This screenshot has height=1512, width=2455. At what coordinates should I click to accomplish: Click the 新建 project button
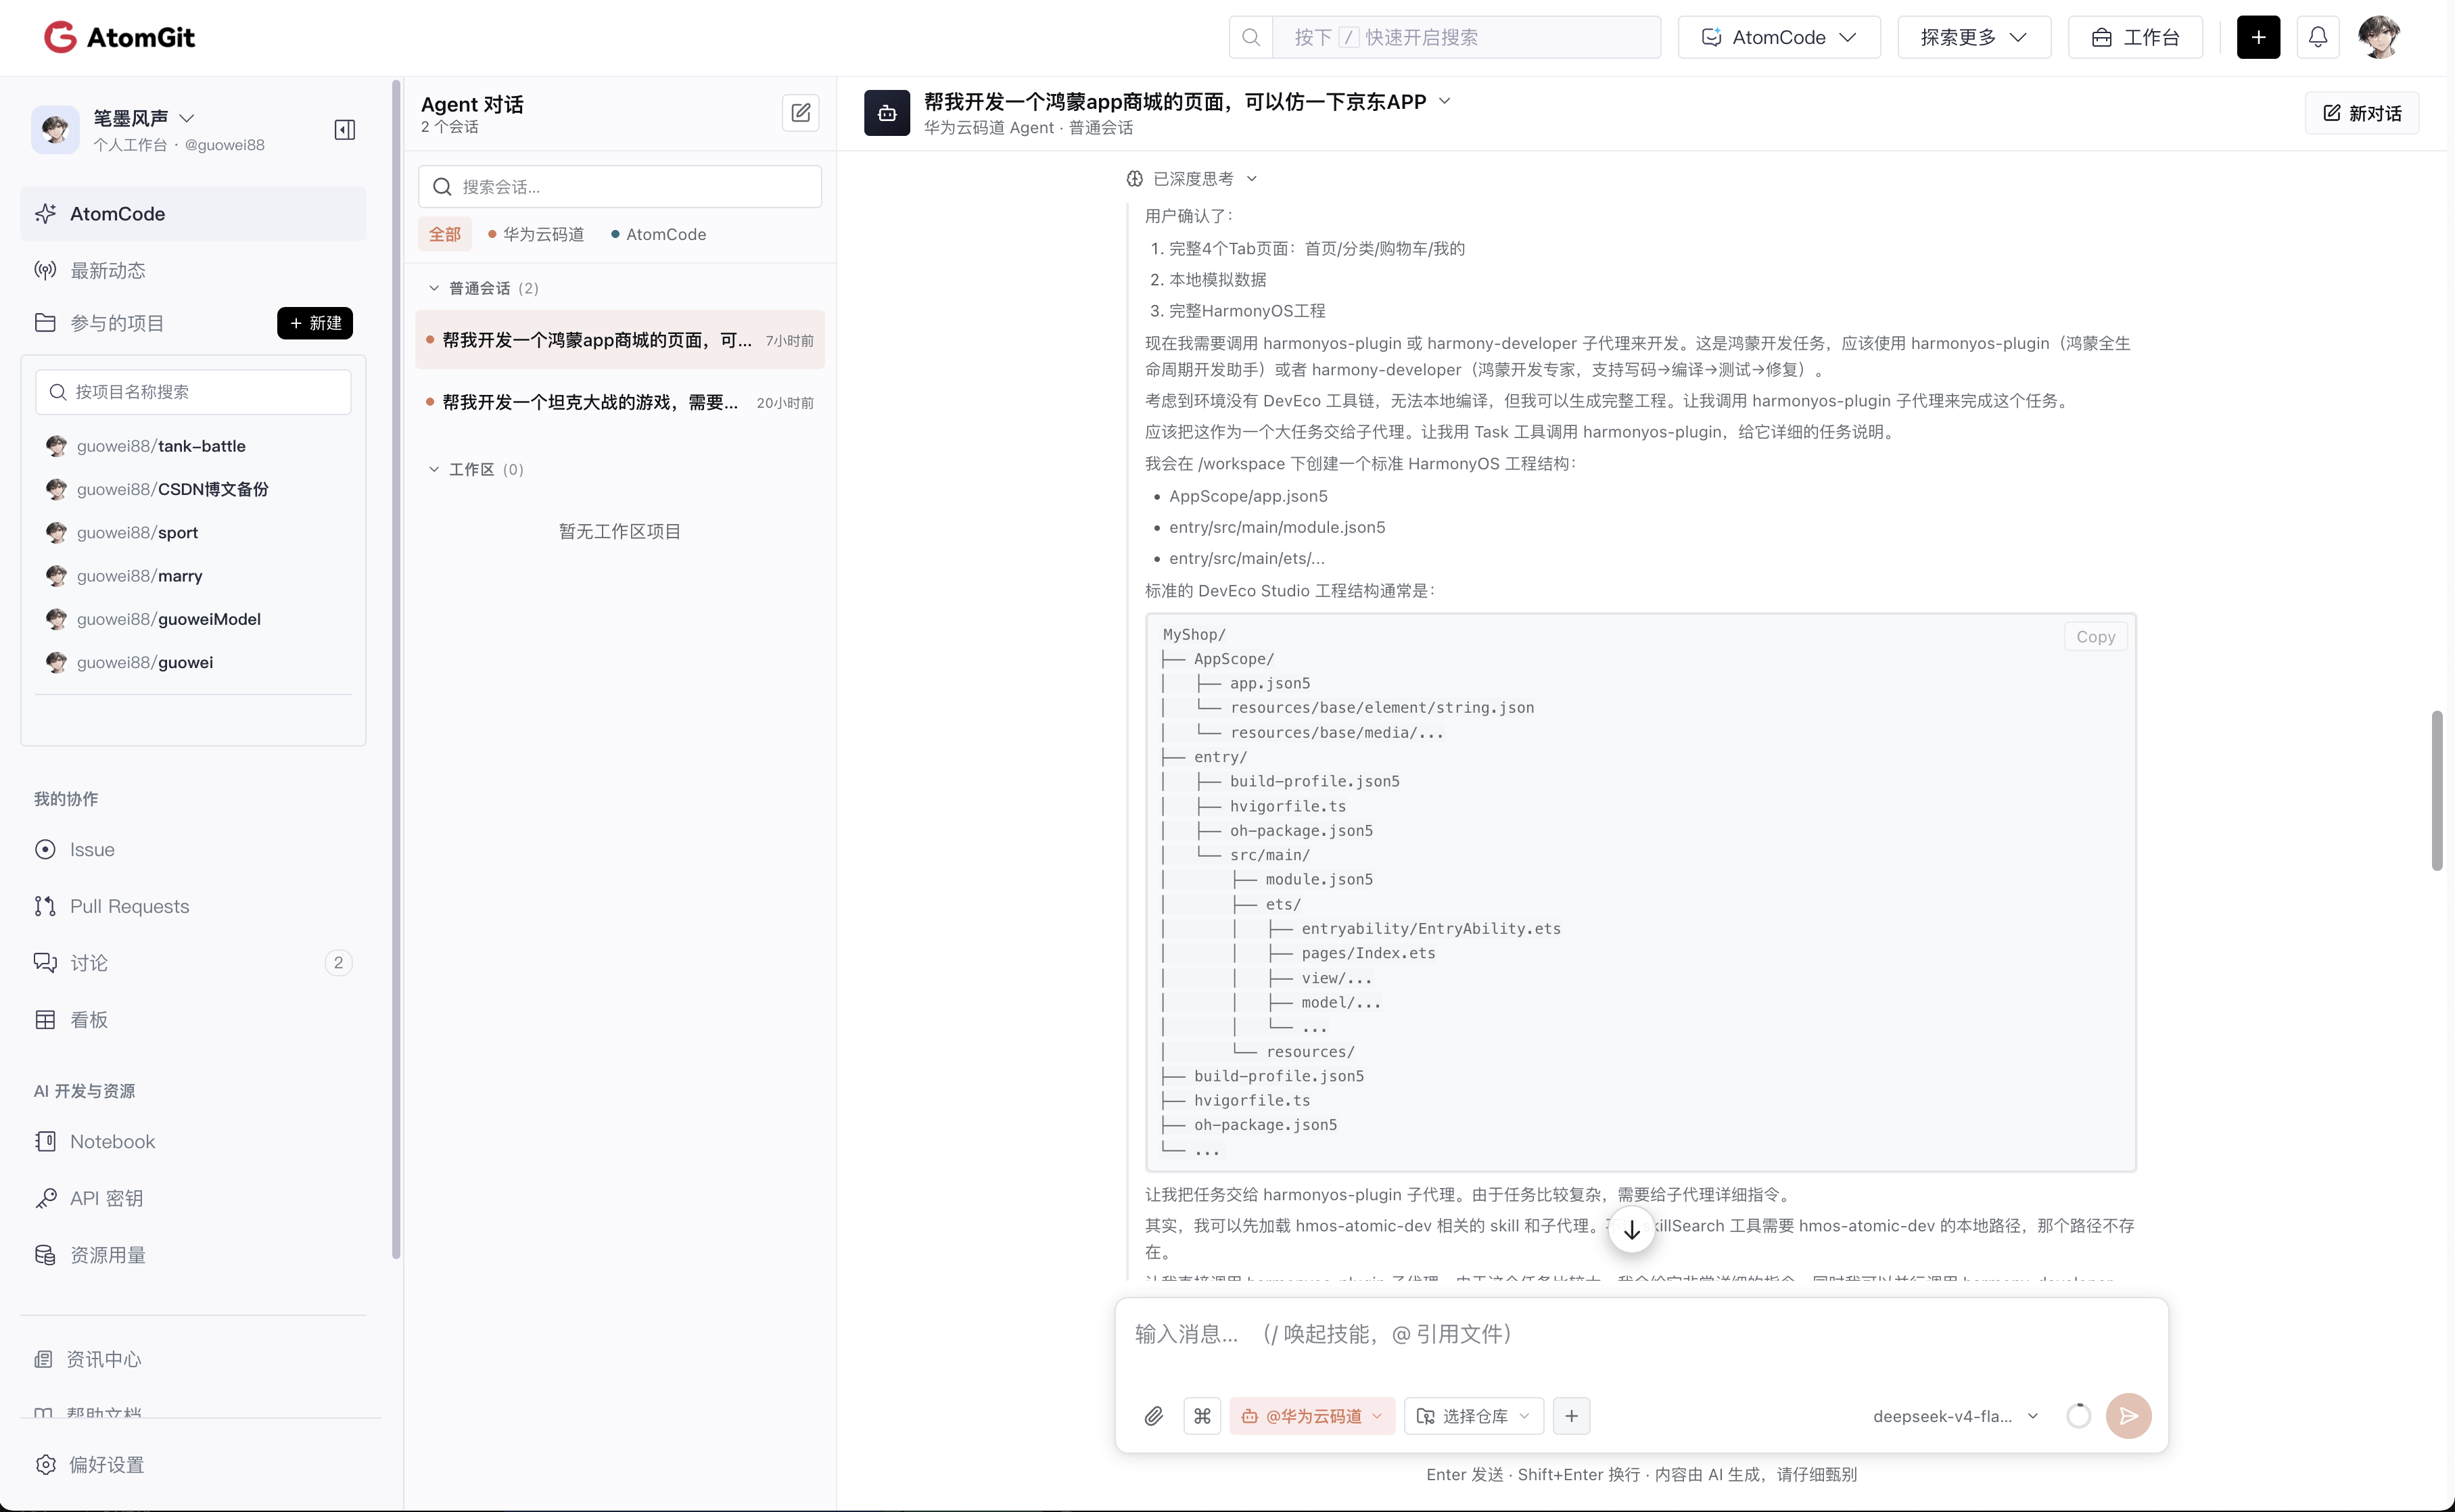(315, 323)
